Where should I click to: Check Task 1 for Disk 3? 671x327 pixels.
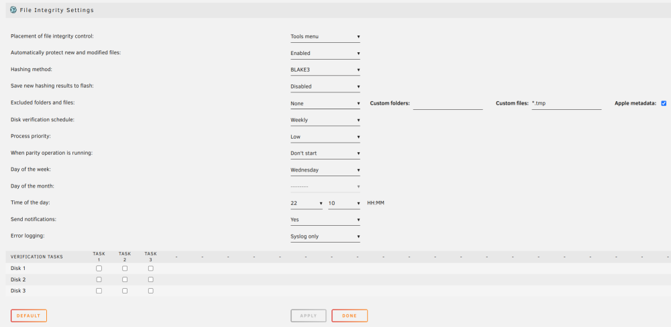pos(99,291)
